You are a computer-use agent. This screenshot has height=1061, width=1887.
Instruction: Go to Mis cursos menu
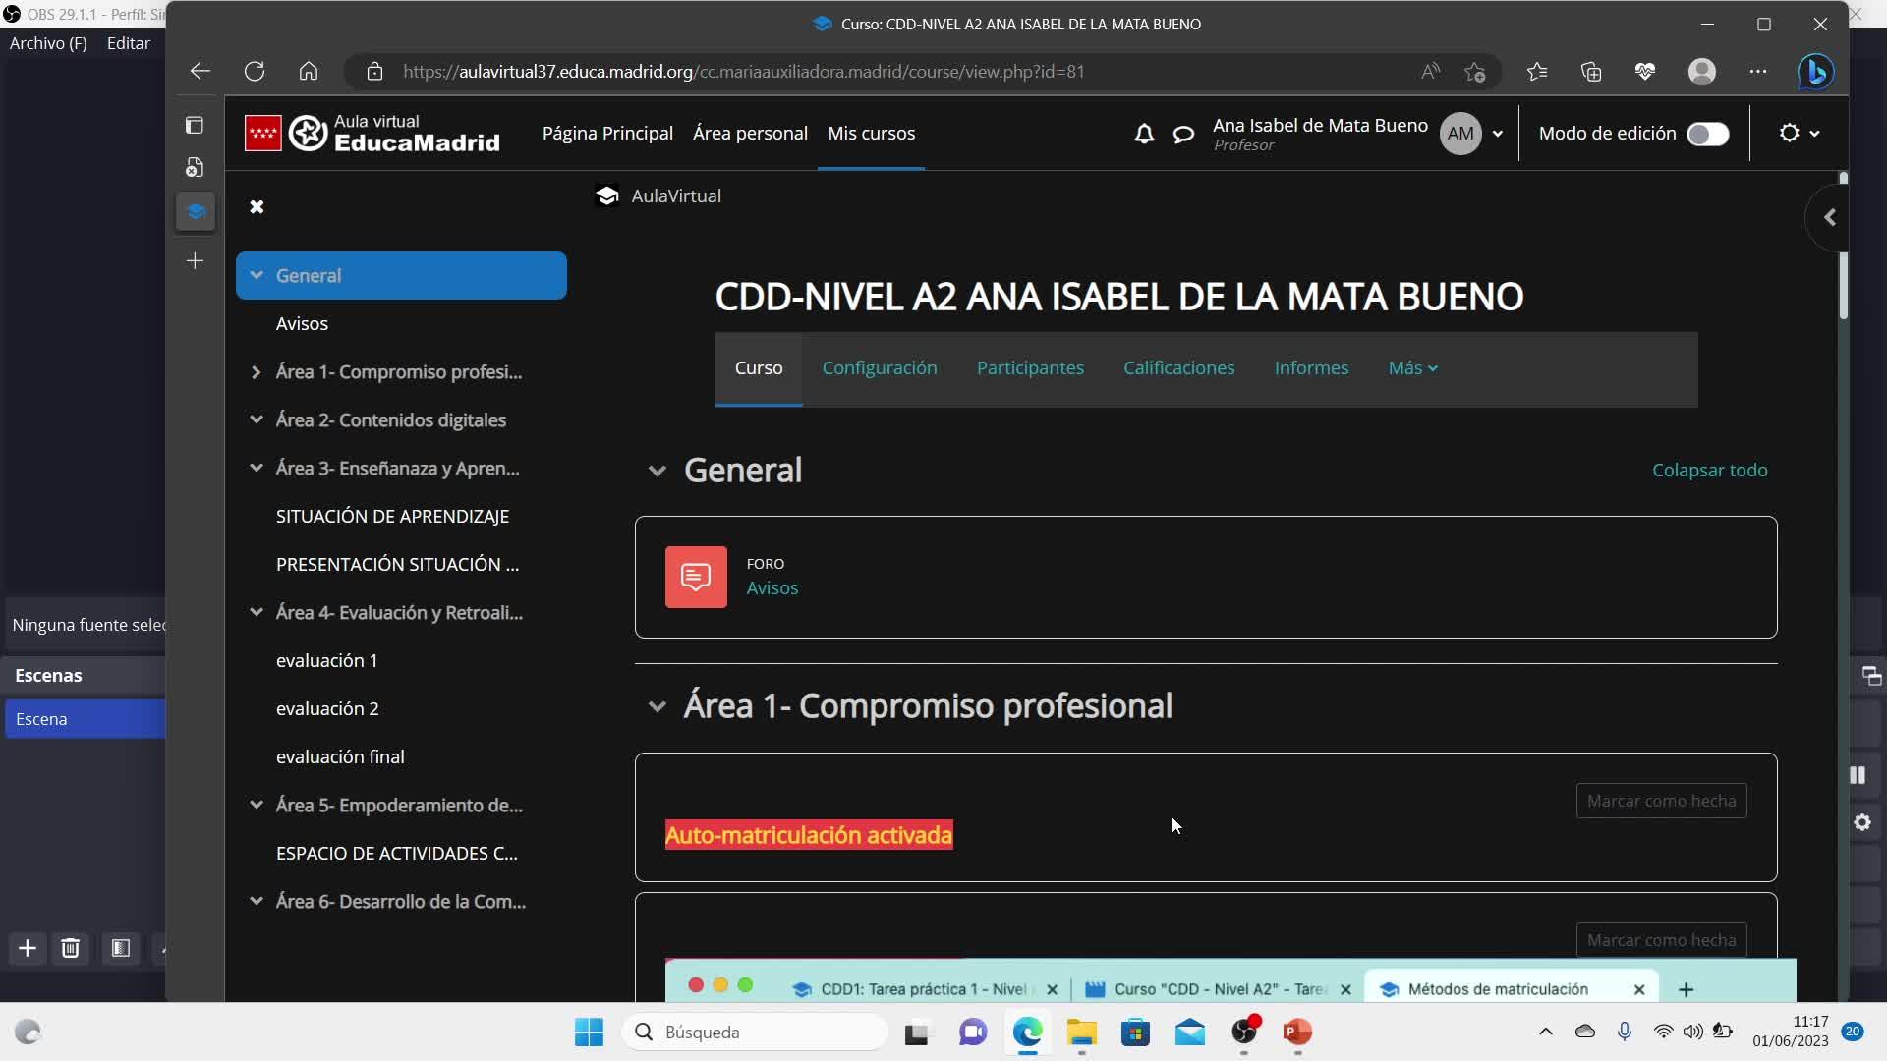tap(871, 134)
